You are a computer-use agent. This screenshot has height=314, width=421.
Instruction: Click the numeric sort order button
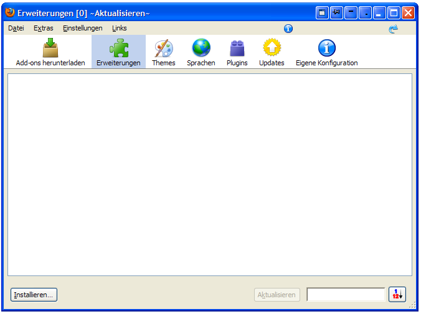pos(397,295)
